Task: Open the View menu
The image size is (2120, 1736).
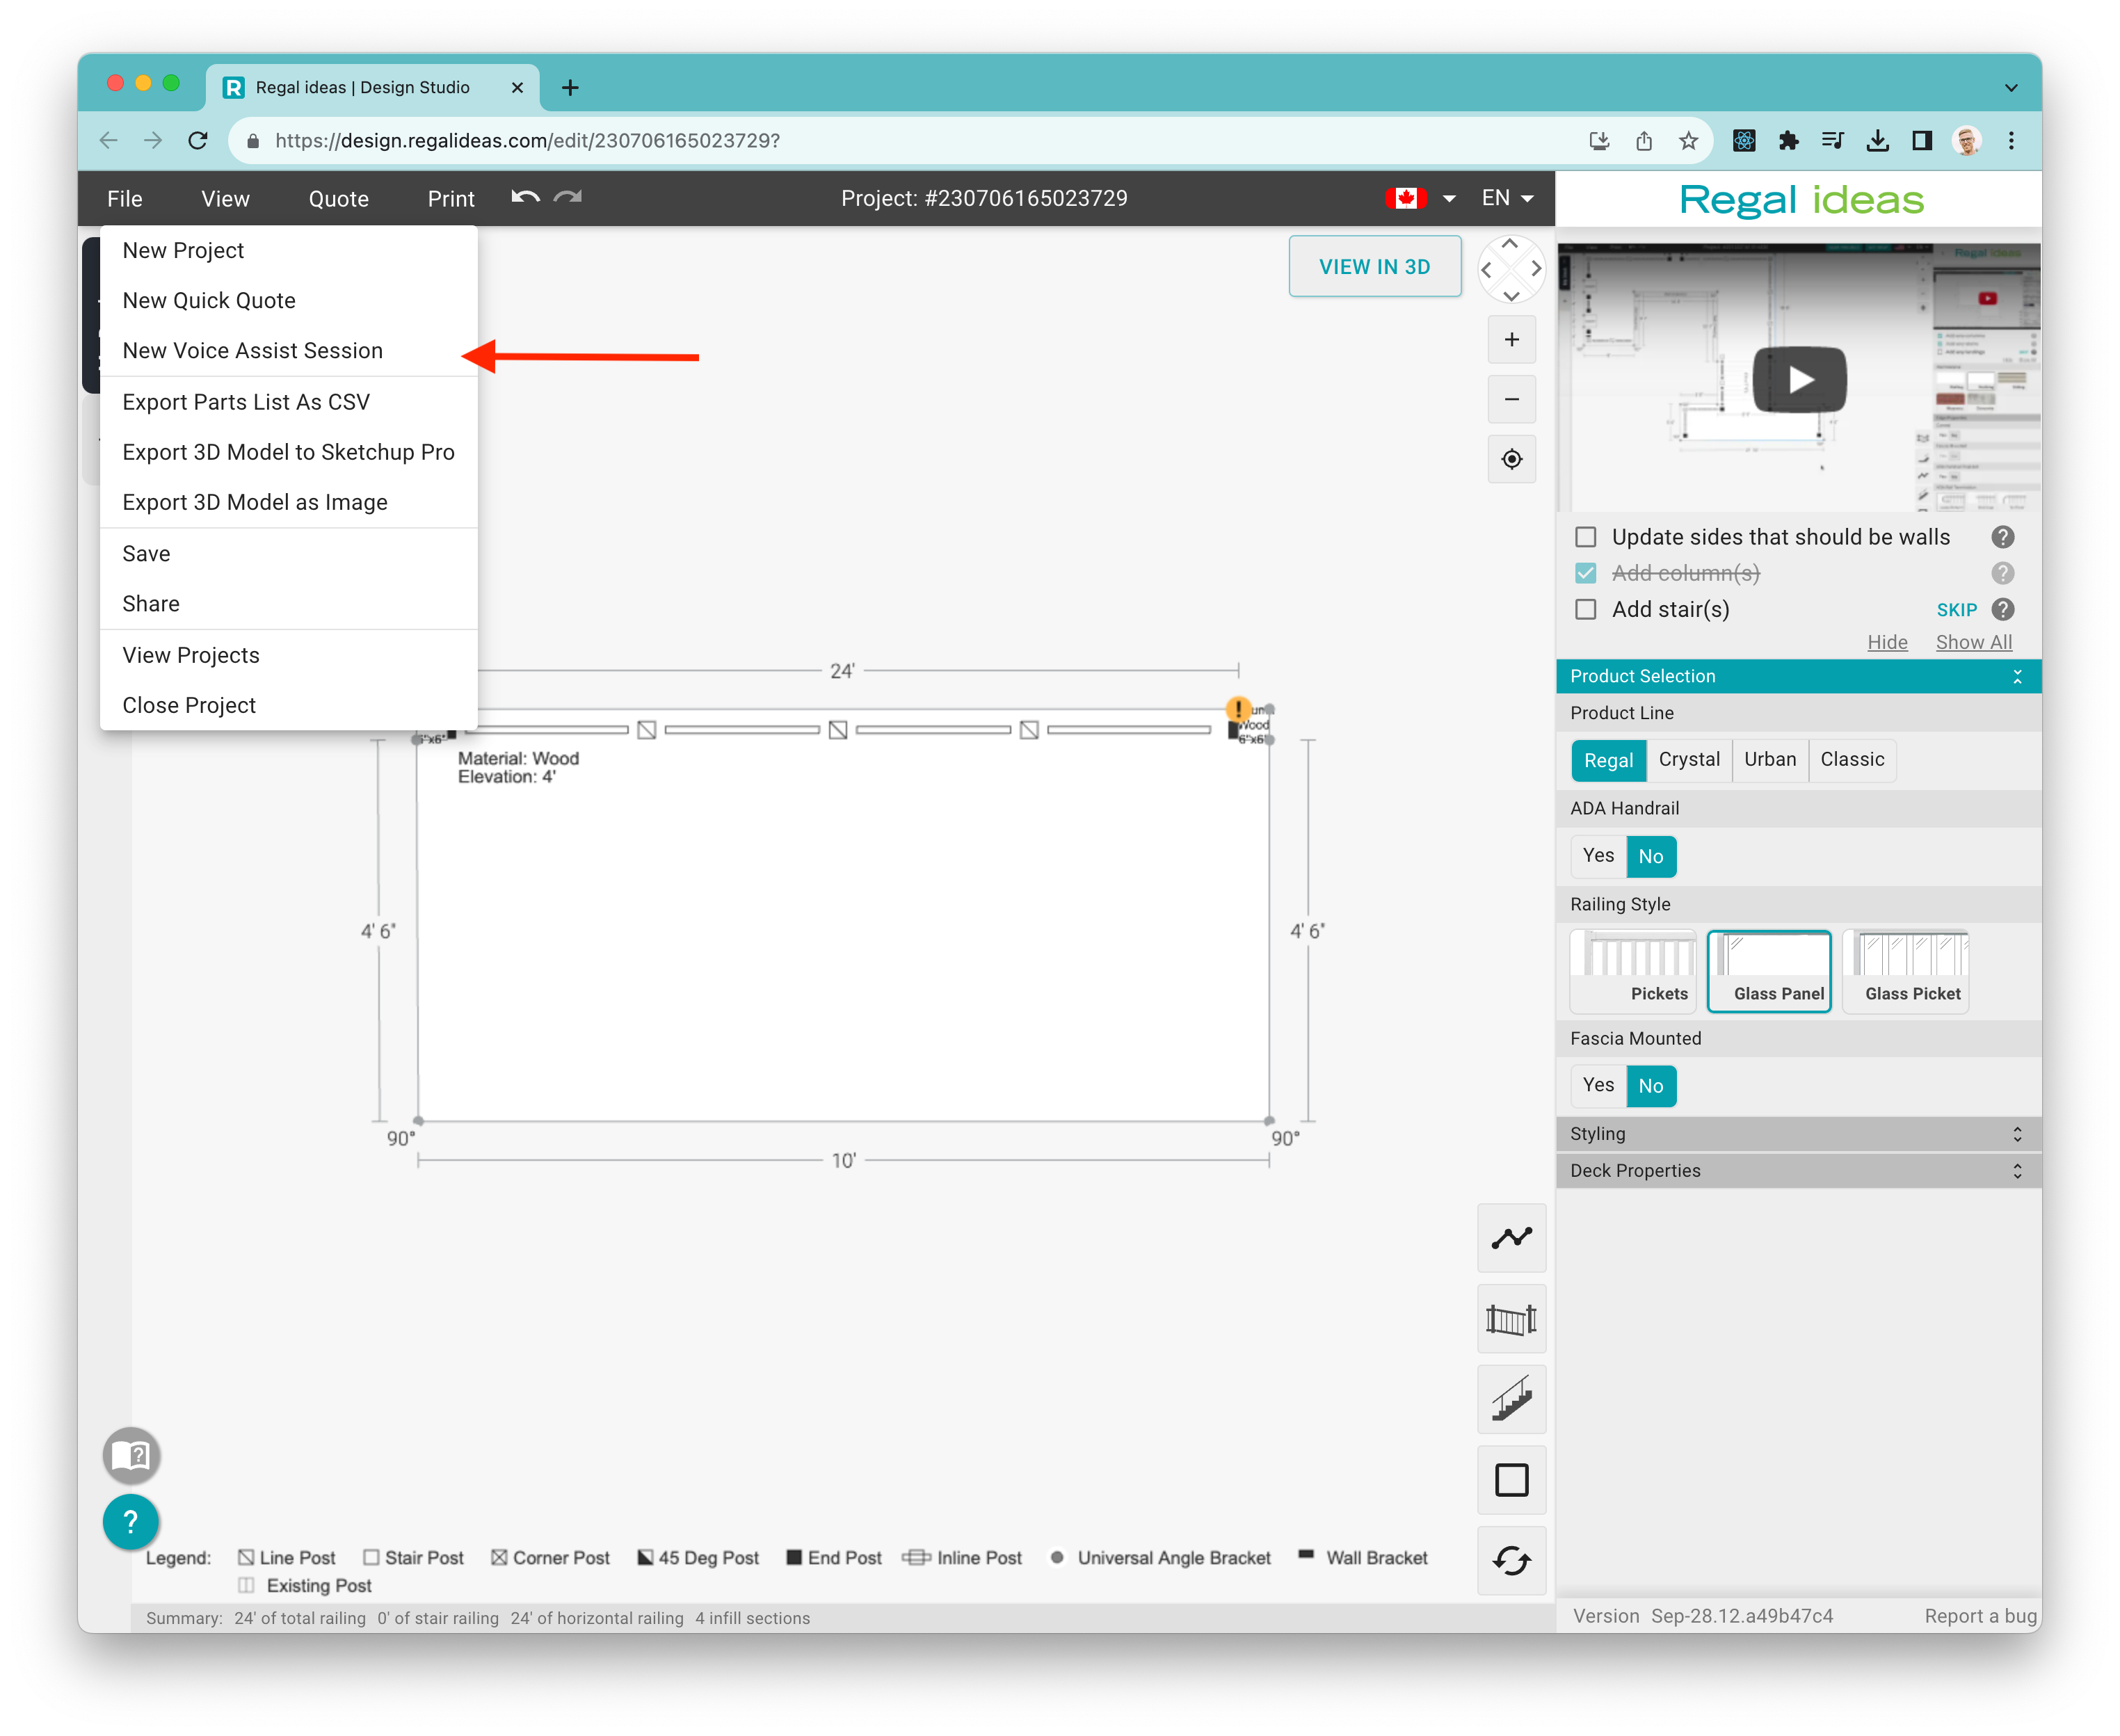Action: (x=225, y=199)
